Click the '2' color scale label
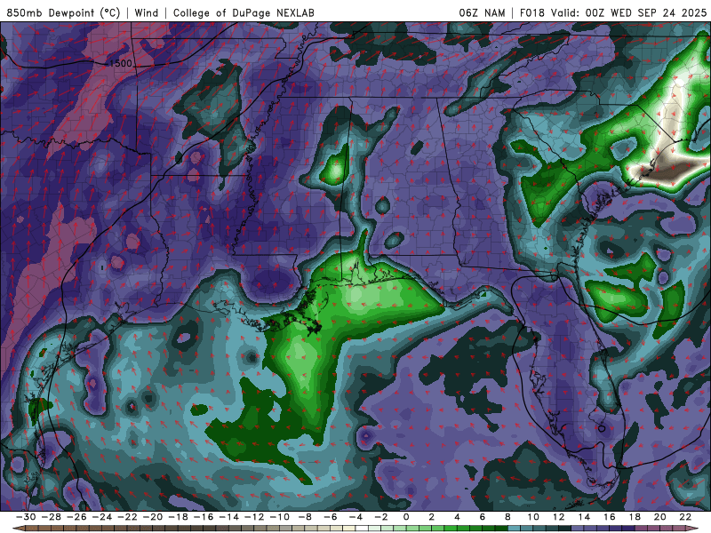The height and width of the screenshot is (533, 711). tap(431, 517)
